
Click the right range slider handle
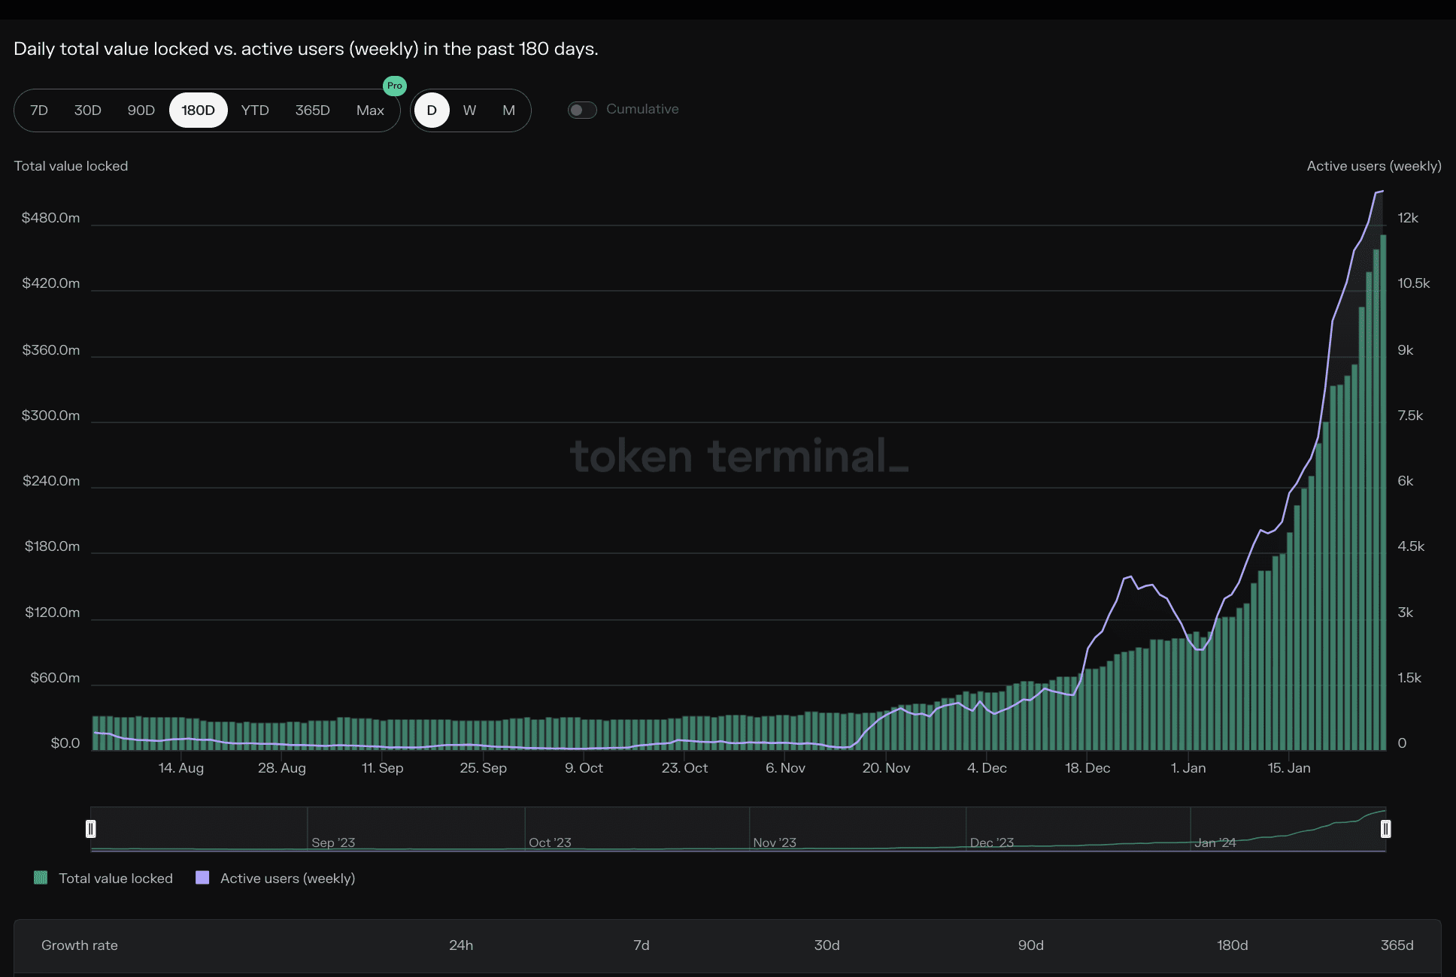[1385, 829]
